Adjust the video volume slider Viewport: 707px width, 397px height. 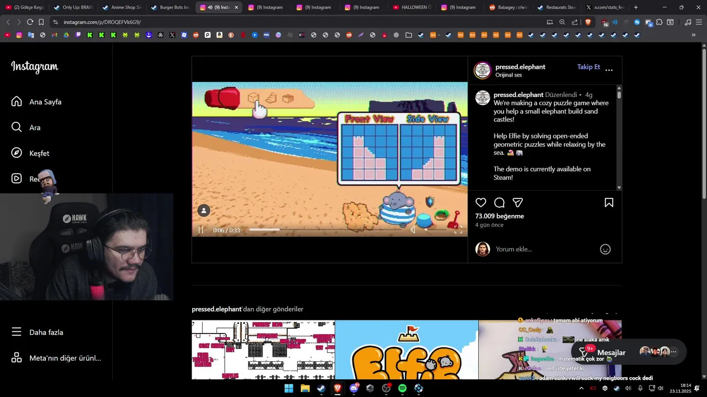point(435,229)
